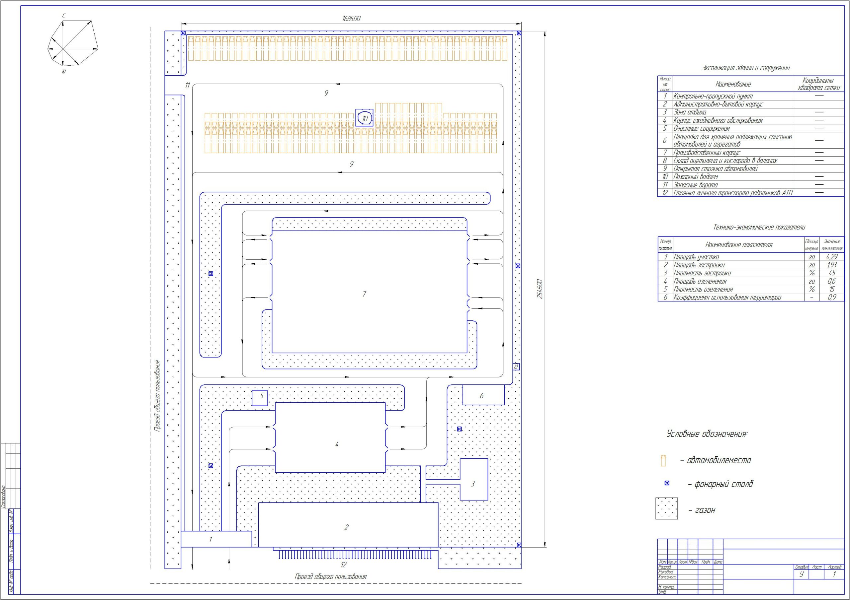Click staff parking label '12' below building 2
Viewport: 850px width, 600px height.
pos(344,565)
